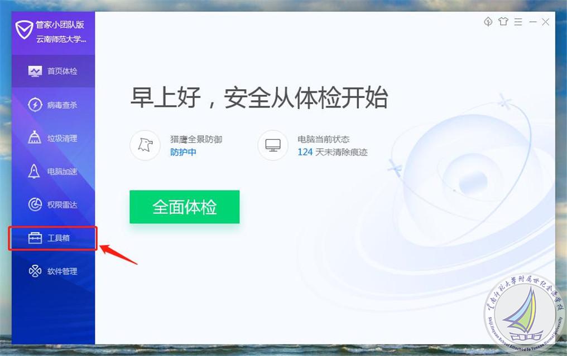Open 首页体检 monitor icon
567x356 pixels.
(35, 71)
